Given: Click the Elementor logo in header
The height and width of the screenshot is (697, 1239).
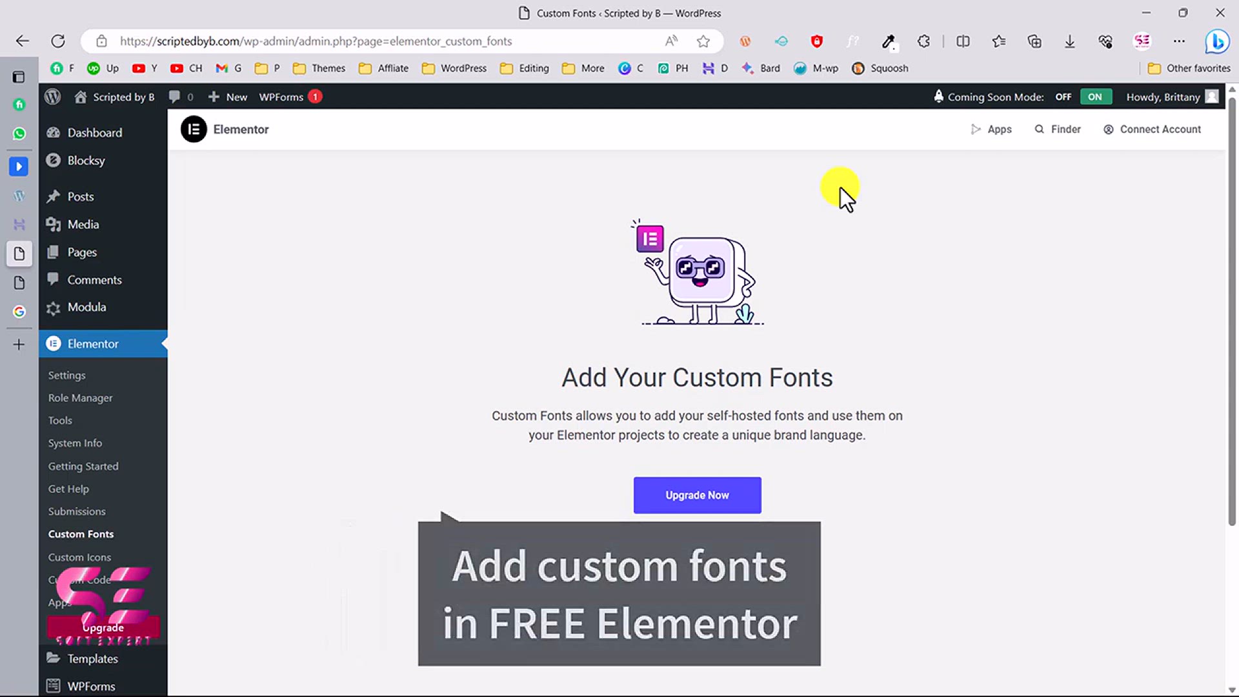Looking at the screenshot, I should pyautogui.click(x=194, y=129).
